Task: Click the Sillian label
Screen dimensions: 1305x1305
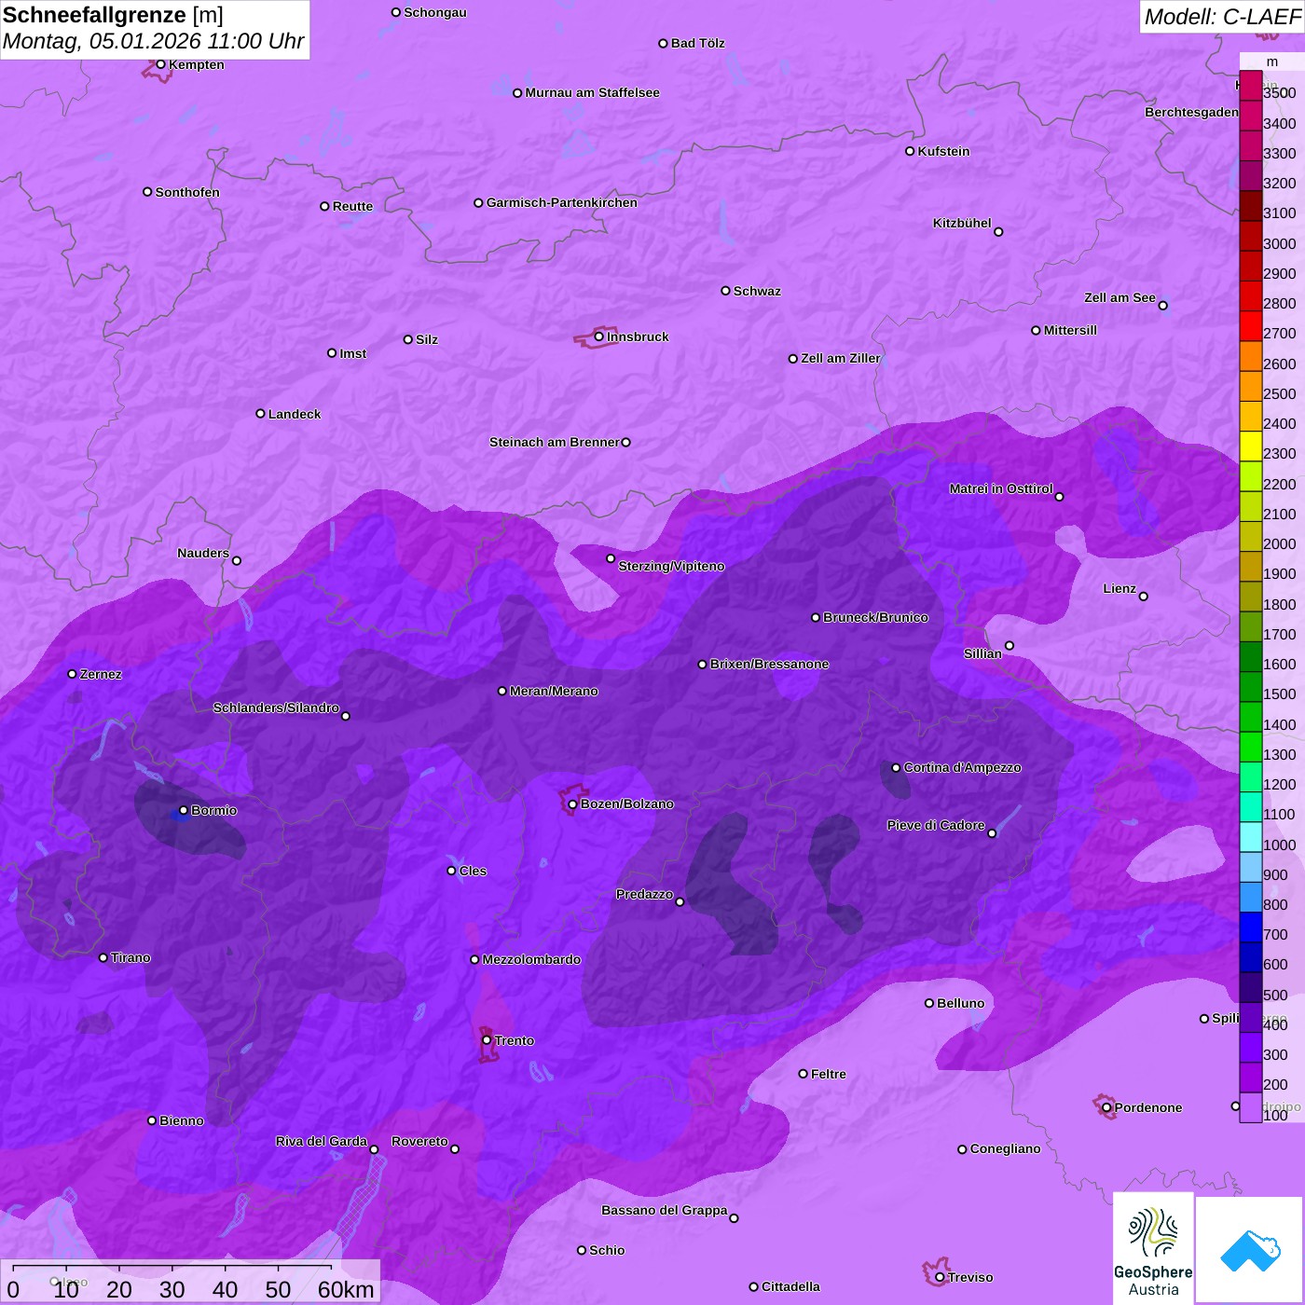Action: 982,653
